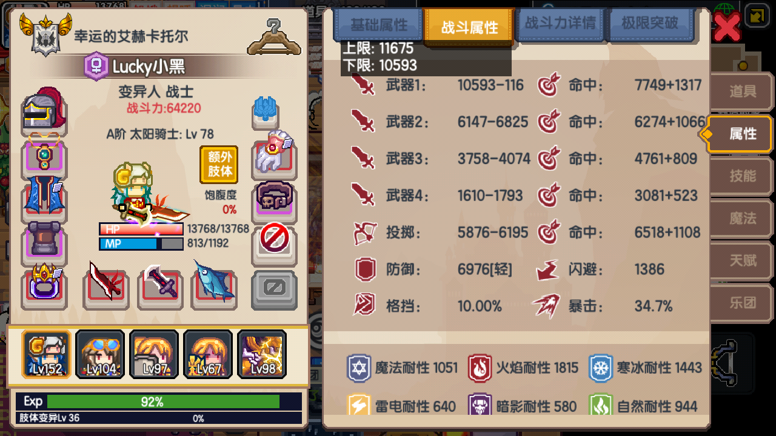Open the purple ring equipment slot
The image size is (776, 436).
pyautogui.click(x=44, y=288)
